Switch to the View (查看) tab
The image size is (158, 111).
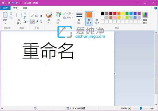pyautogui.click(x=25, y=8)
